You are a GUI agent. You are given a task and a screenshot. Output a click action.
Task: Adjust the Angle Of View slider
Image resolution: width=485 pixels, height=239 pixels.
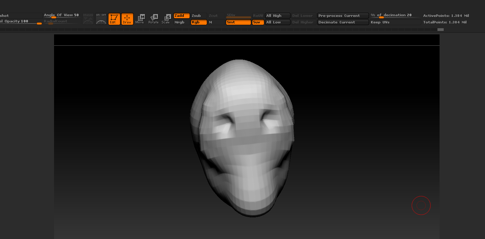tap(61, 16)
